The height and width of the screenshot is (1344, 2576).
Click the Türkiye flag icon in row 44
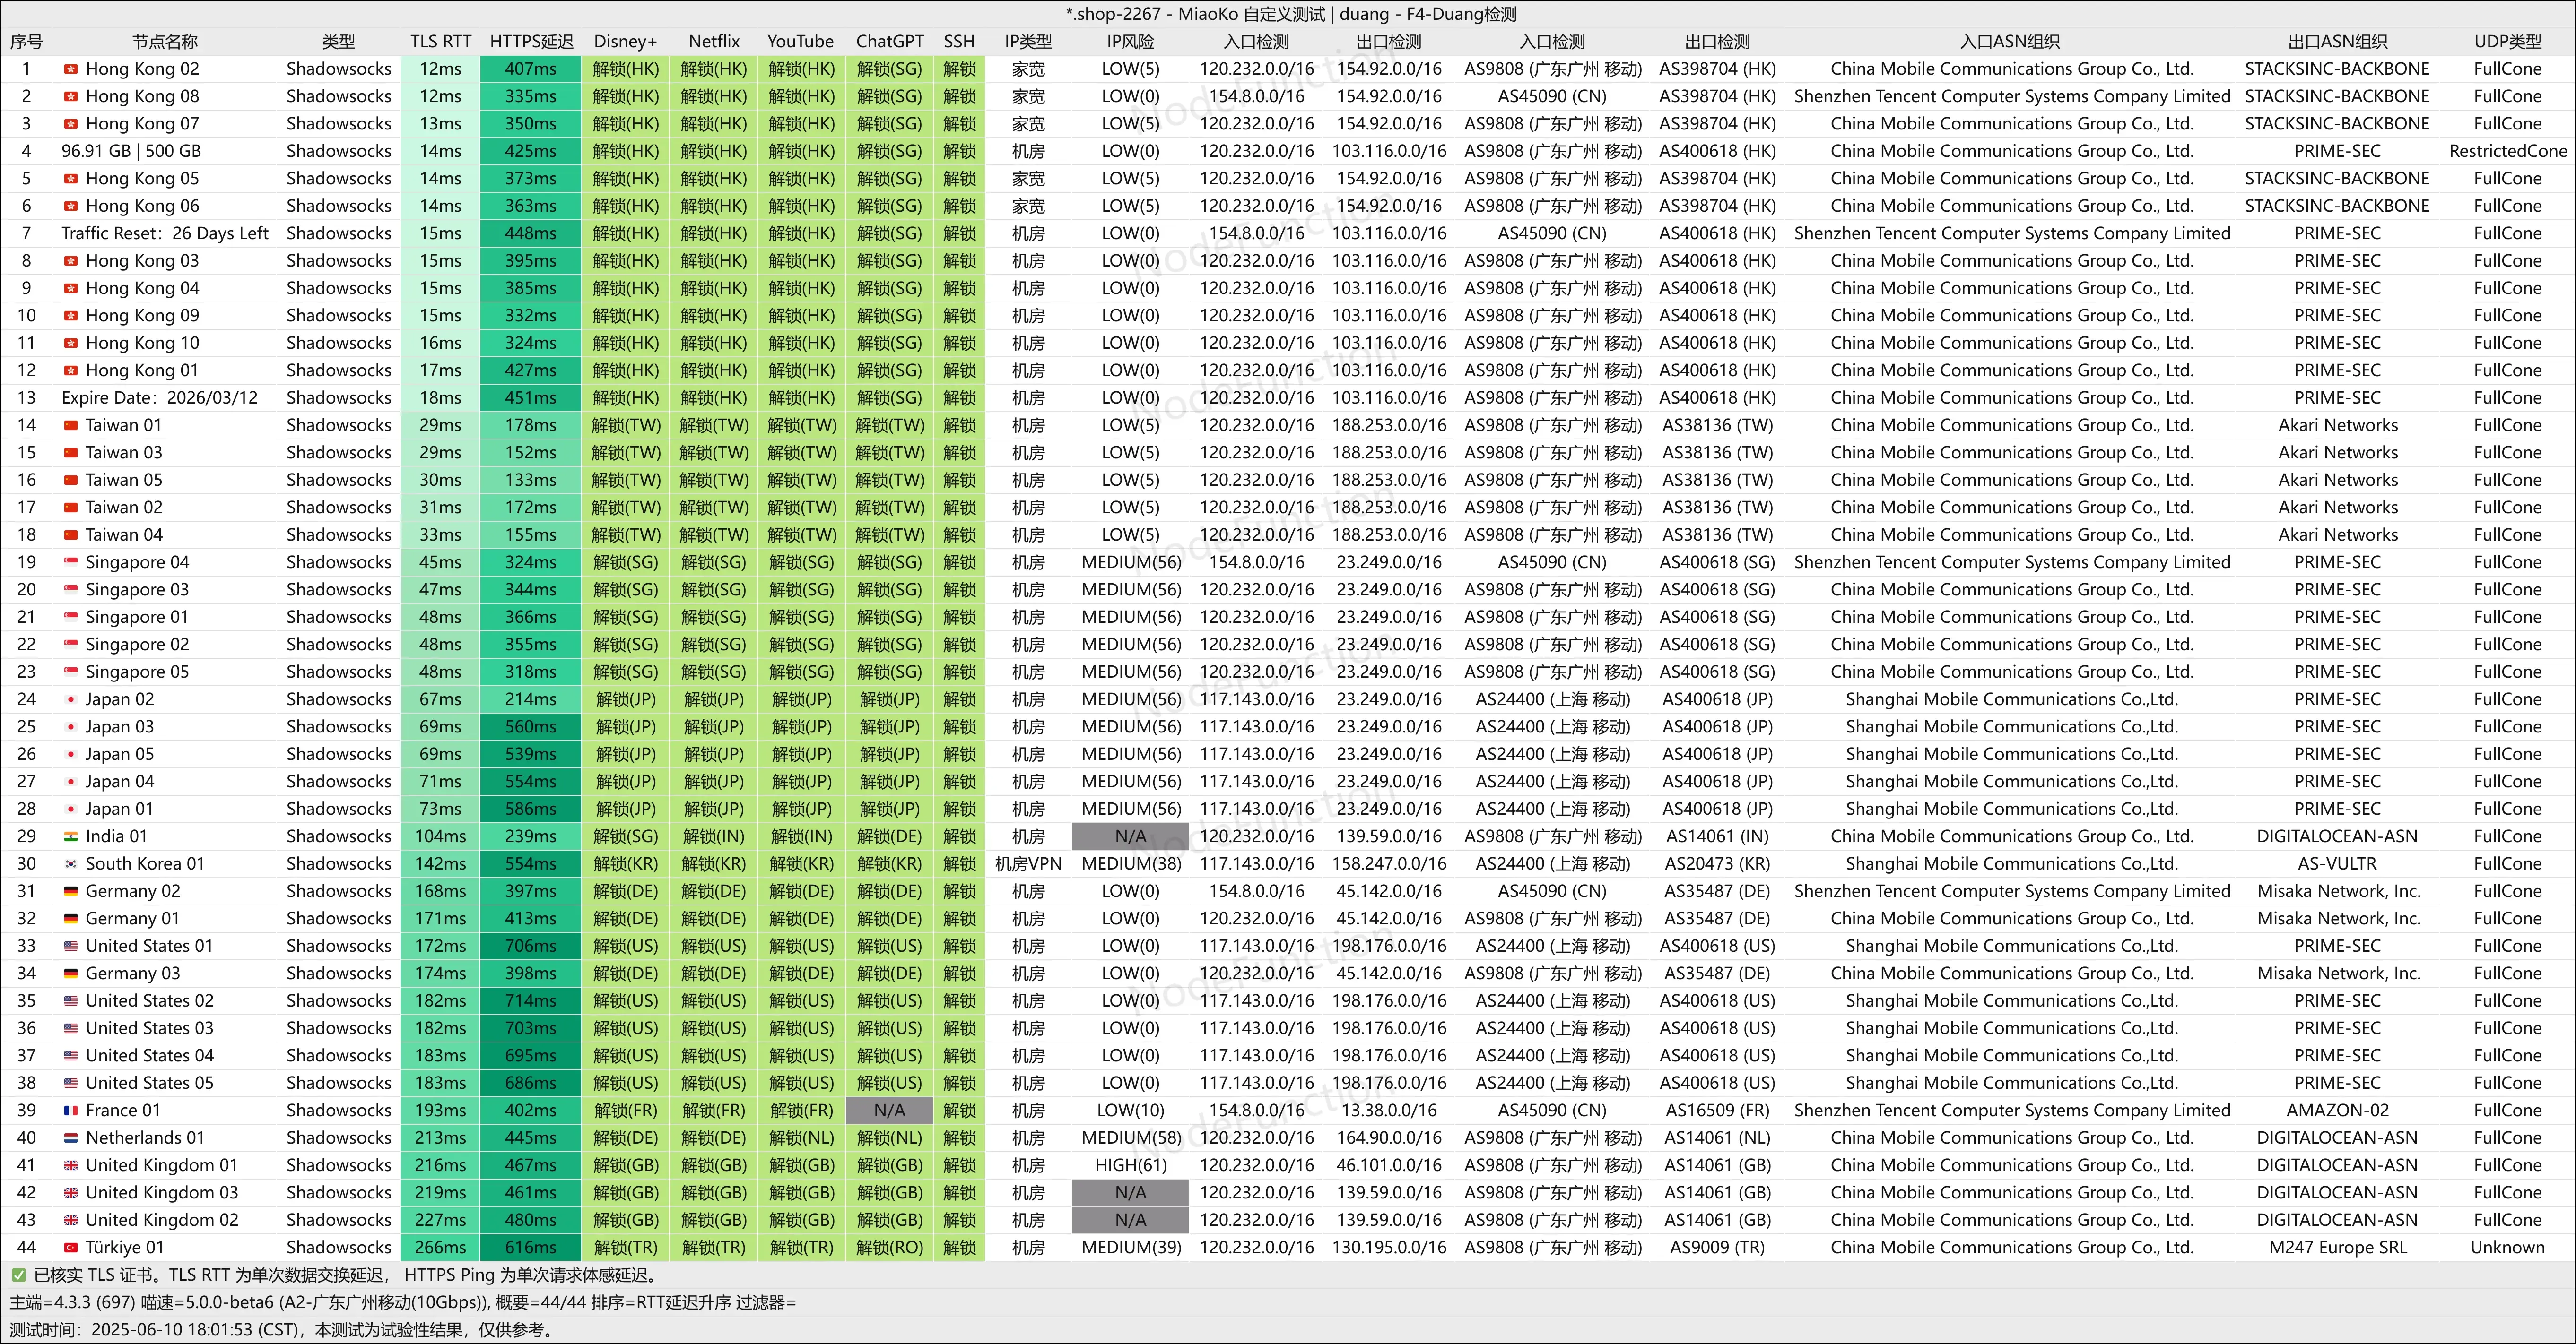[x=70, y=1247]
